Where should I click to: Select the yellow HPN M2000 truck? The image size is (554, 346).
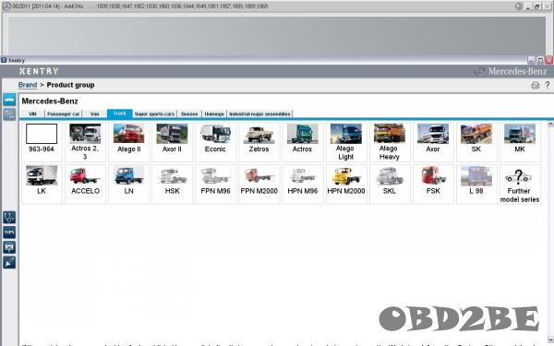346,185
